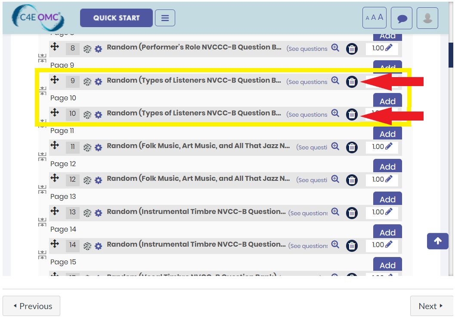Toggle page break below question 8
This screenshot has width=455, height=319.
point(42,58)
